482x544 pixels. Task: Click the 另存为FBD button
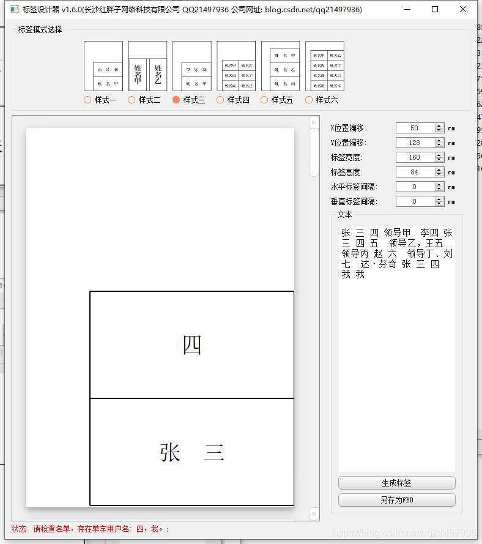click(x=397, y=500)
